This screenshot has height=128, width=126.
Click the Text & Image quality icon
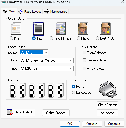(x=61, y=28)
